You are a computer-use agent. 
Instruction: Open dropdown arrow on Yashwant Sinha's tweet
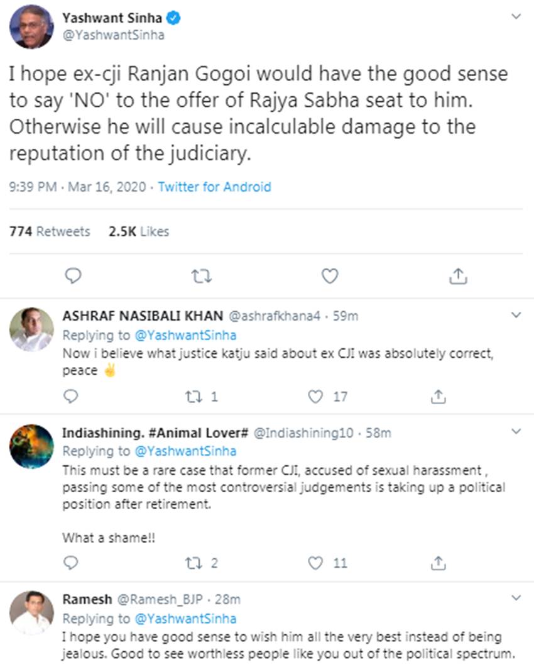pos(516,17)
